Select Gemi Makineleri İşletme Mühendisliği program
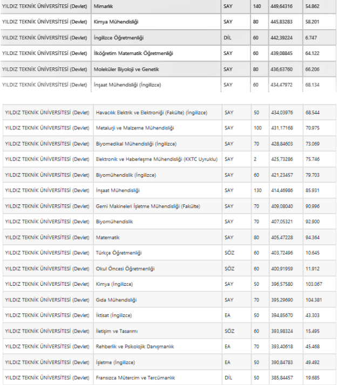339x385 pixels. [x=147, y=206]
